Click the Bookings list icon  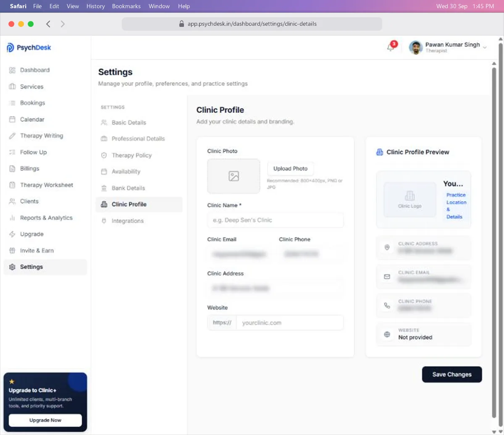point(12,103)
